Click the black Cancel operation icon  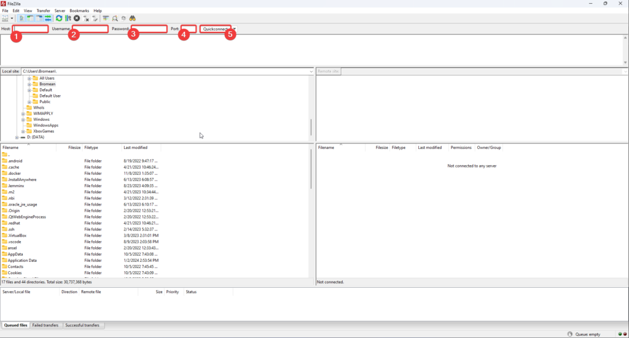77,18
